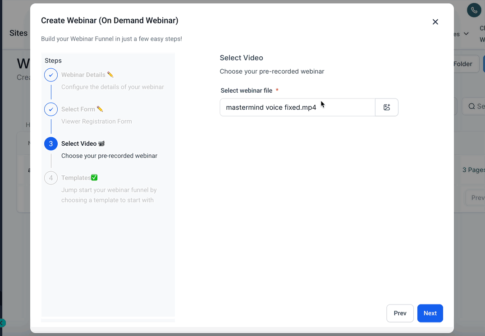Click the Webinar Details checkmark circle
Viewport: 485px width, 336px height.
51,75
